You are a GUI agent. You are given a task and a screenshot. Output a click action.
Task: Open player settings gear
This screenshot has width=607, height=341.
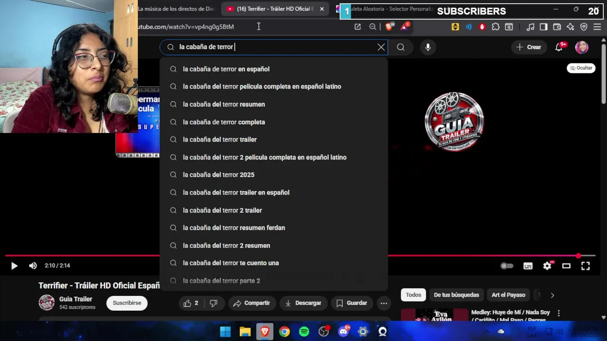click(547, 266)
